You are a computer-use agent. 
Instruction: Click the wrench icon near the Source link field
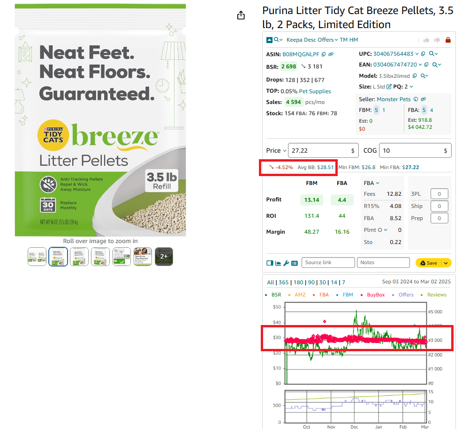tap(286, 263)
